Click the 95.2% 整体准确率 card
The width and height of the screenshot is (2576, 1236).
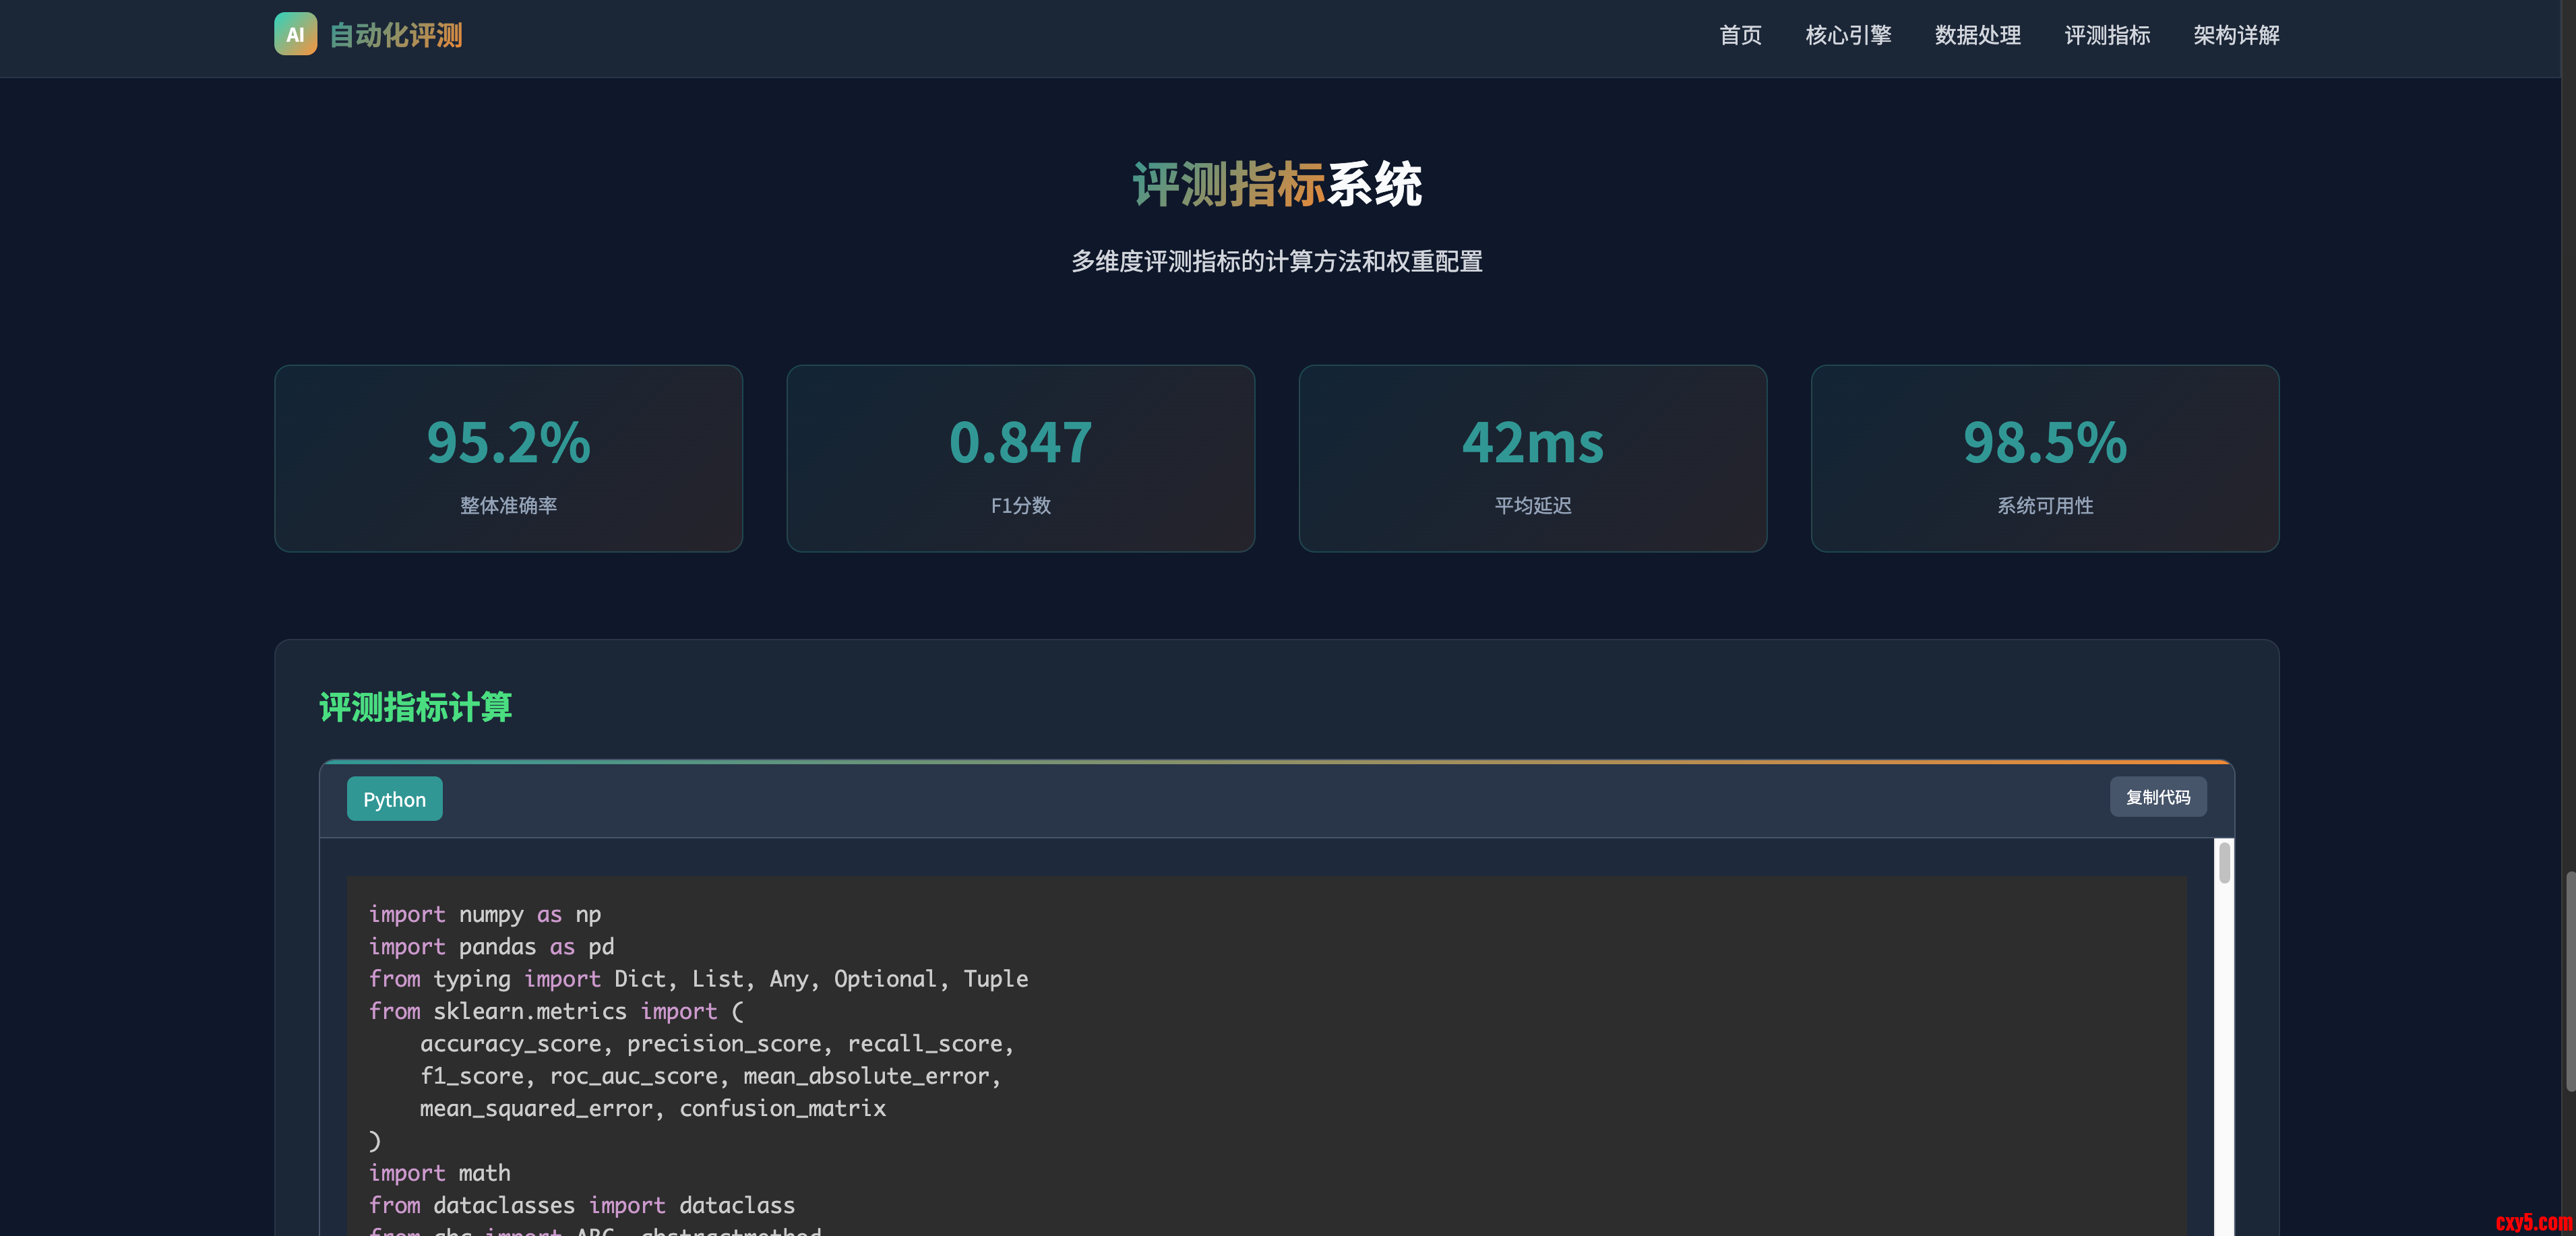point(508,458)
